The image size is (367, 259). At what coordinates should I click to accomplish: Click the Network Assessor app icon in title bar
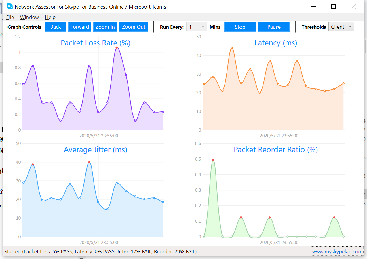click(x=10, y=7)
